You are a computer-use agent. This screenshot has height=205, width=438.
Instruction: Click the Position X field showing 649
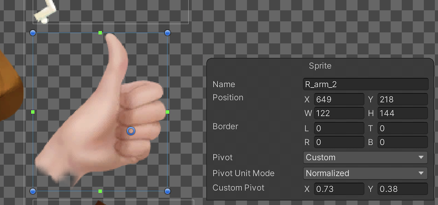(339, 99)
